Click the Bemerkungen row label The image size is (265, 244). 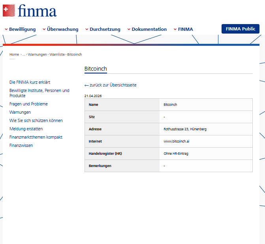[100, 166]
